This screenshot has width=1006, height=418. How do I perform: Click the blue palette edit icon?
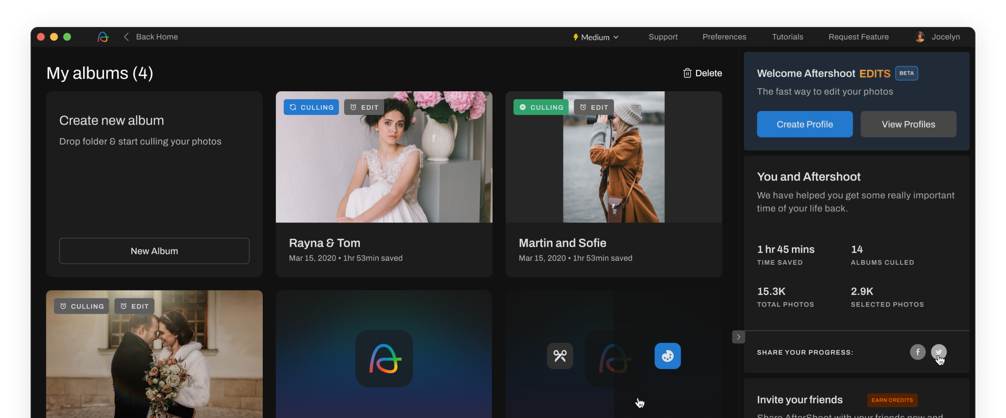pos(667,356)
